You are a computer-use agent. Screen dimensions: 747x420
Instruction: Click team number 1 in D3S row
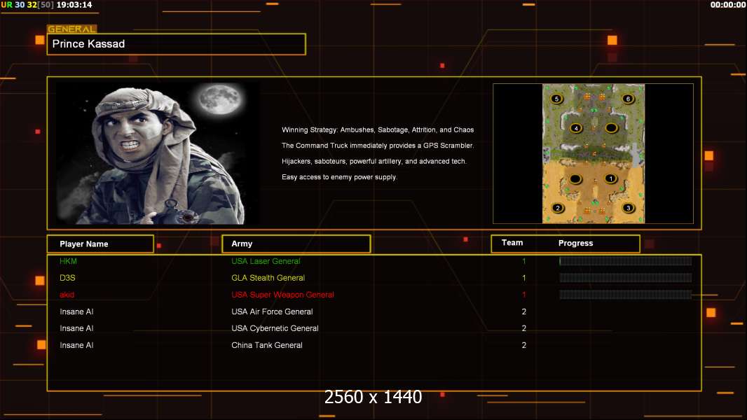tap(523, 278)
